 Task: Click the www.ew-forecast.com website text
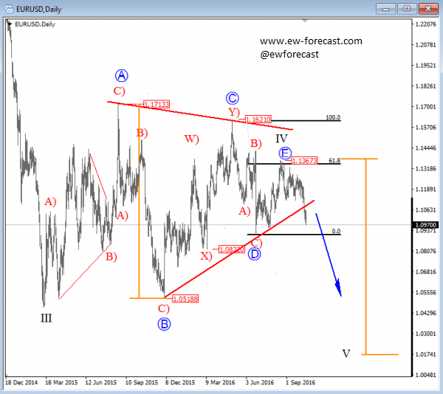point(311,41)
